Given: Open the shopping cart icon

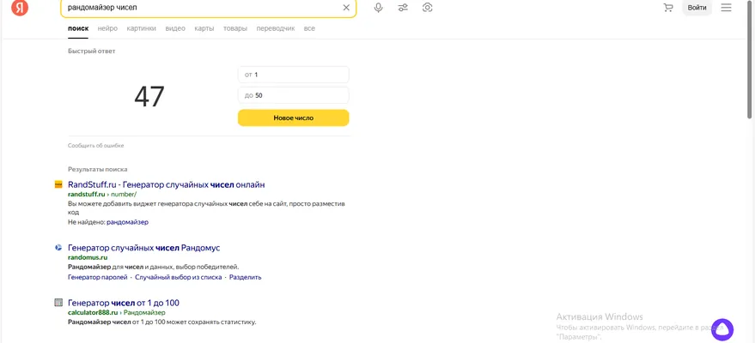Looking at the screenshot, I should click(x=668, y=8).
